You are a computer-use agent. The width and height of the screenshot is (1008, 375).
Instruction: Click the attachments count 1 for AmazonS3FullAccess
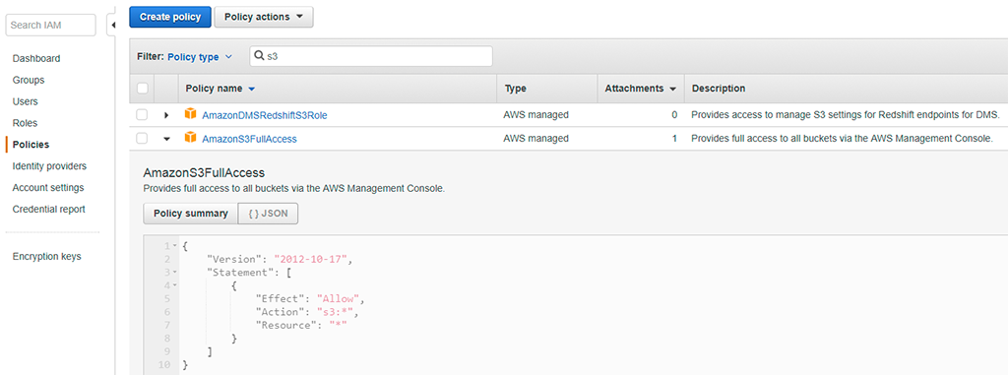click(x=674, y=139)
